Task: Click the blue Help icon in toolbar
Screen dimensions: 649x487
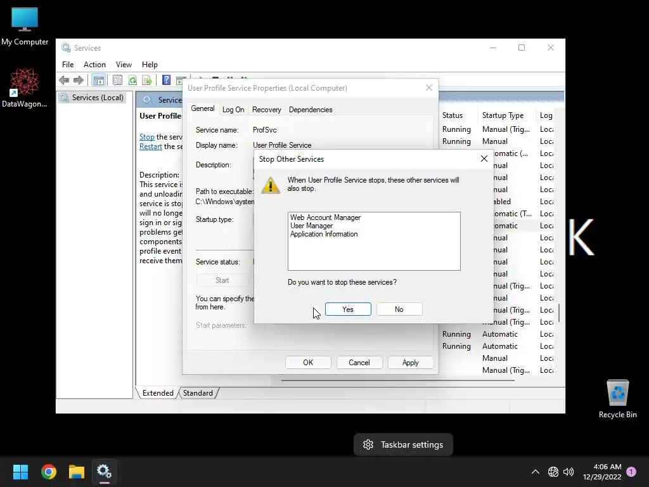Action: (x=167, y=80)
